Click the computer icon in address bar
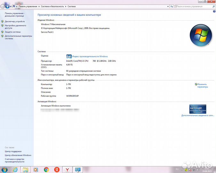 (14, 6)
